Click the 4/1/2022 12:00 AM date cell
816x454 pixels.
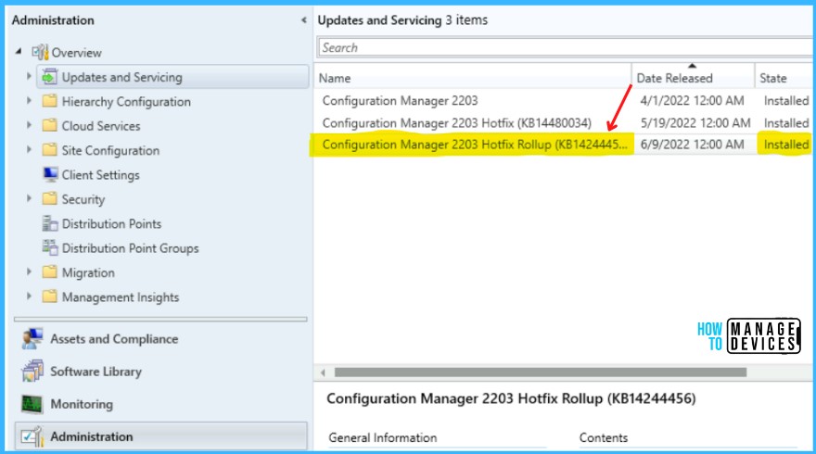[692, 101]
